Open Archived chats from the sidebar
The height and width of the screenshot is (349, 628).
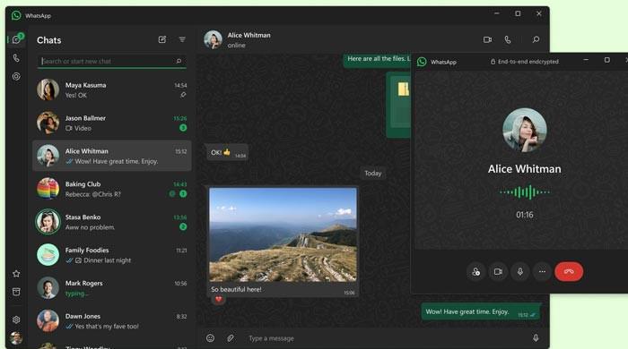tap(16, 292)
